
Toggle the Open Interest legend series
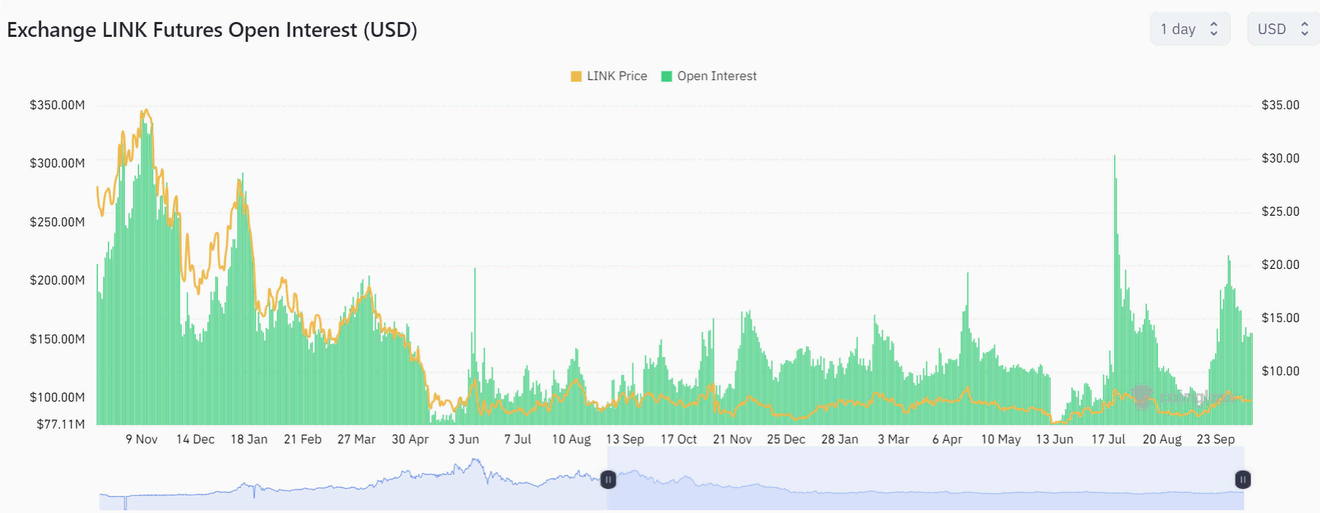coord(716,76)
